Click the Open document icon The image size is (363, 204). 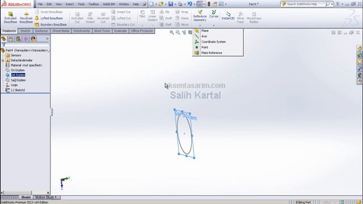(x=161, y=4)
